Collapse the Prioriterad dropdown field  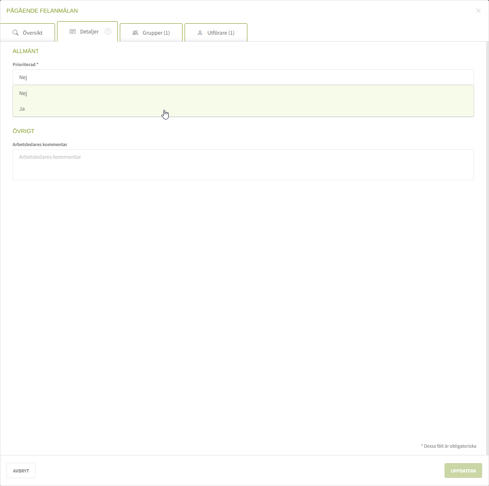point(243,77)
